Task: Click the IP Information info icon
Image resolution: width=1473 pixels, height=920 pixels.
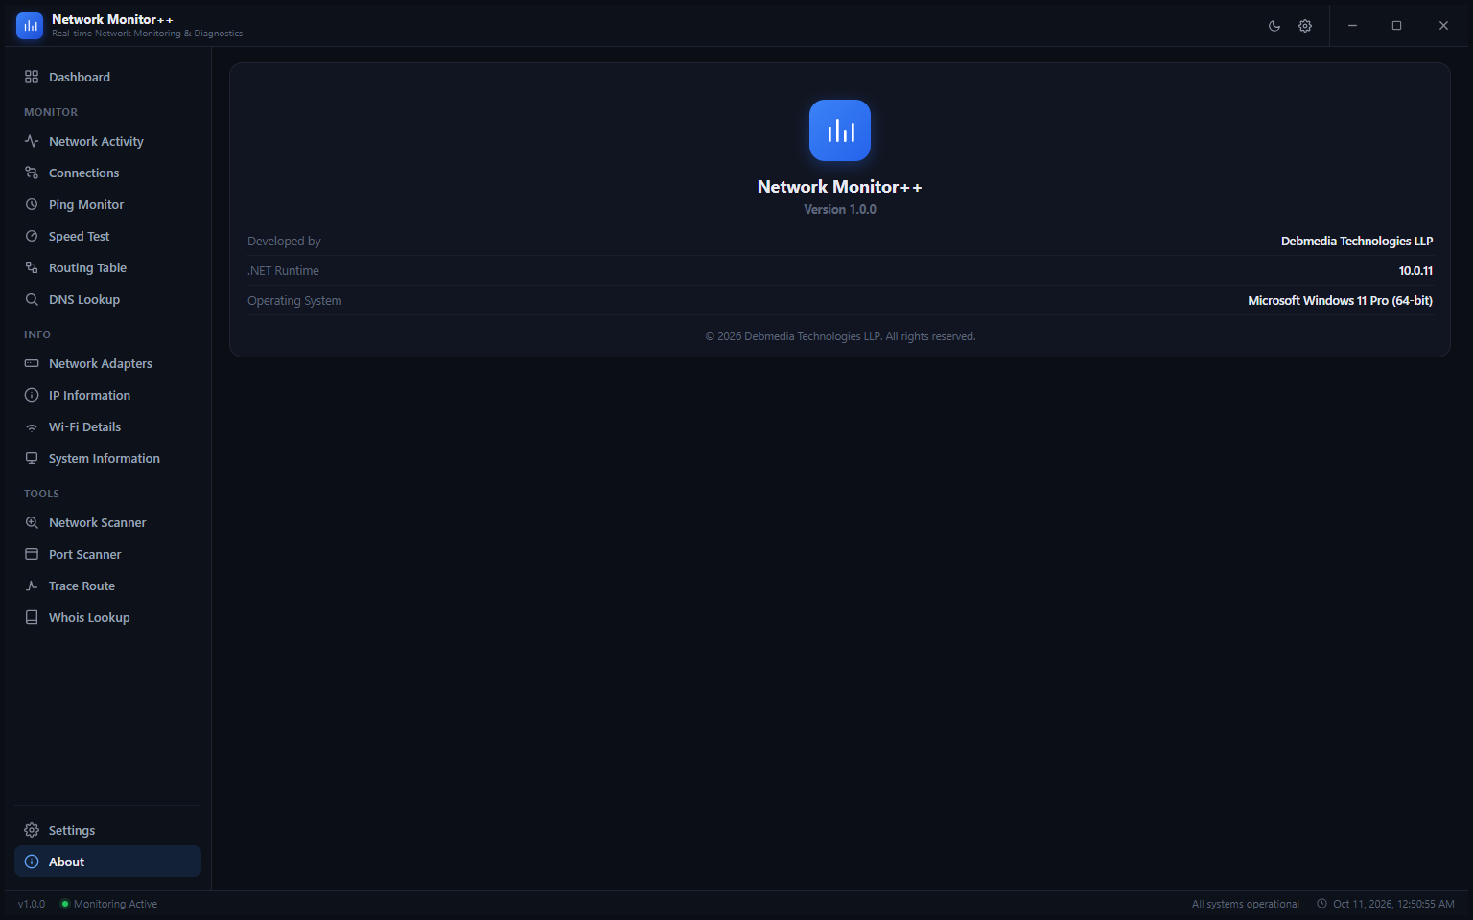Action: coord(32,395)
